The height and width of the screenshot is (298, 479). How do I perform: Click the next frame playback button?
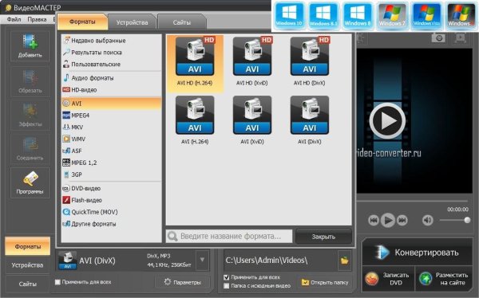coord(402,220)
